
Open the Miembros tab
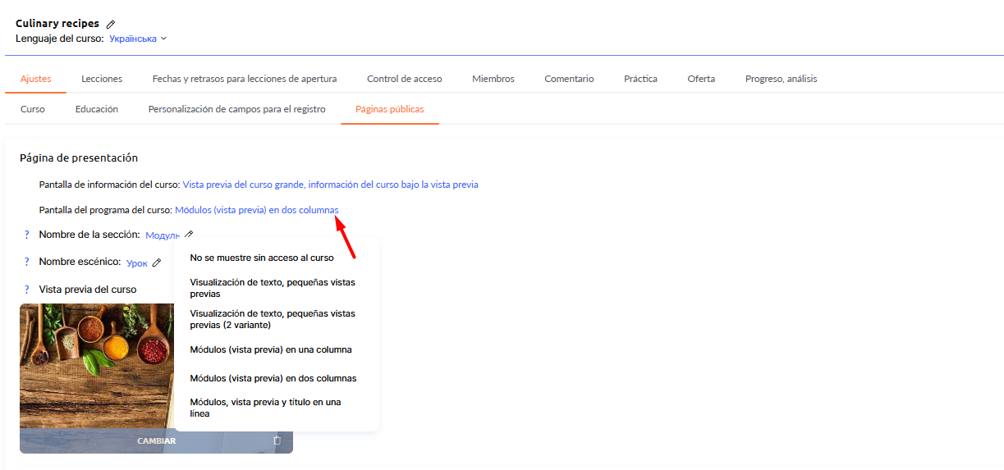[493, 79]
